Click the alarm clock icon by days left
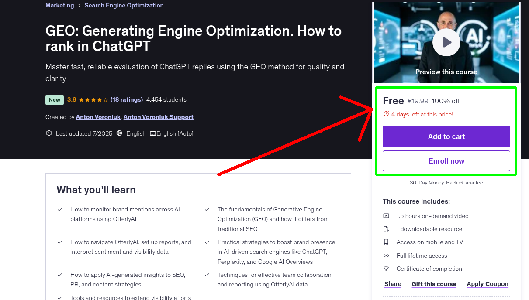529x300 pixels. (386, 114)
